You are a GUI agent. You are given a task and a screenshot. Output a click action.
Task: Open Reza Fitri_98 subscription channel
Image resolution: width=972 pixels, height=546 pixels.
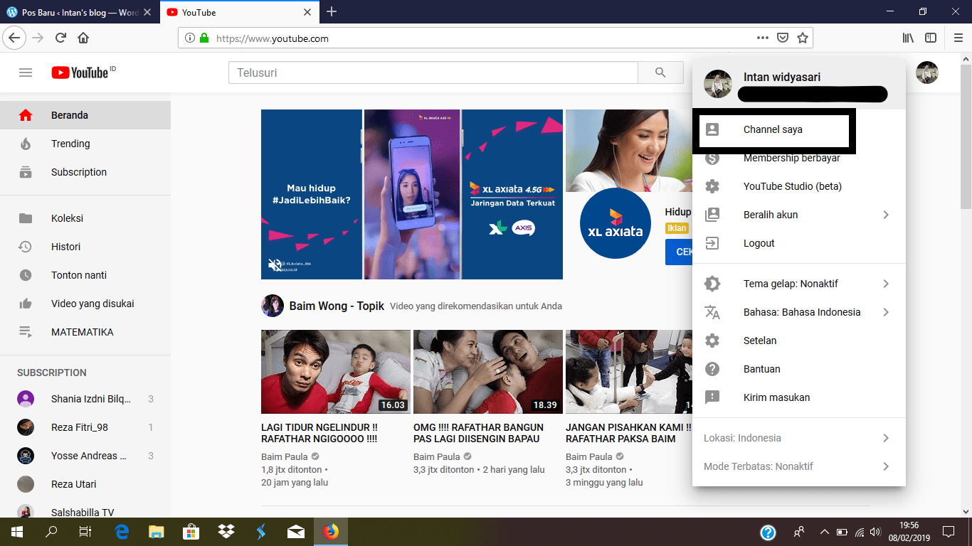click(85, 427)
